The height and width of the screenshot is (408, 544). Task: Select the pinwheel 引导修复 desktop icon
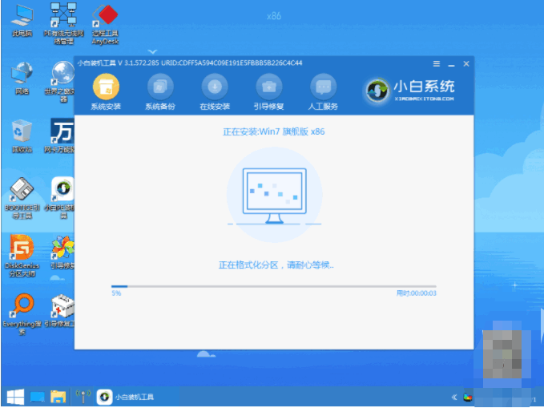[62, 252]
